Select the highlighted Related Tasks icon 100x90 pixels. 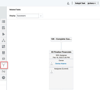(4, 65)
